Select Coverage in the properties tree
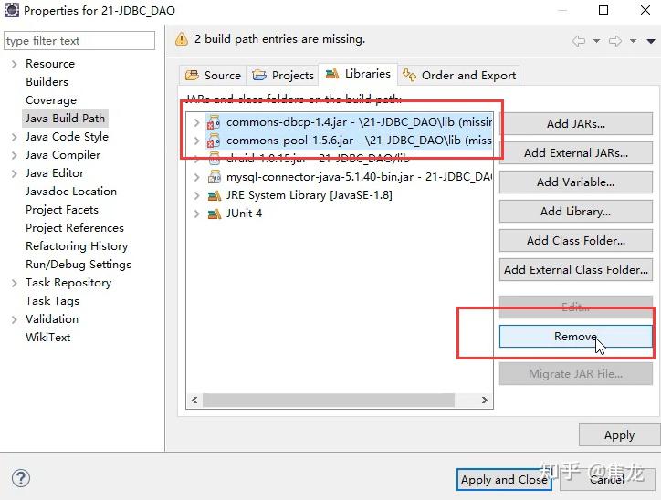Image resolution: width=661 pixels, height=500 pixels. 51,100
